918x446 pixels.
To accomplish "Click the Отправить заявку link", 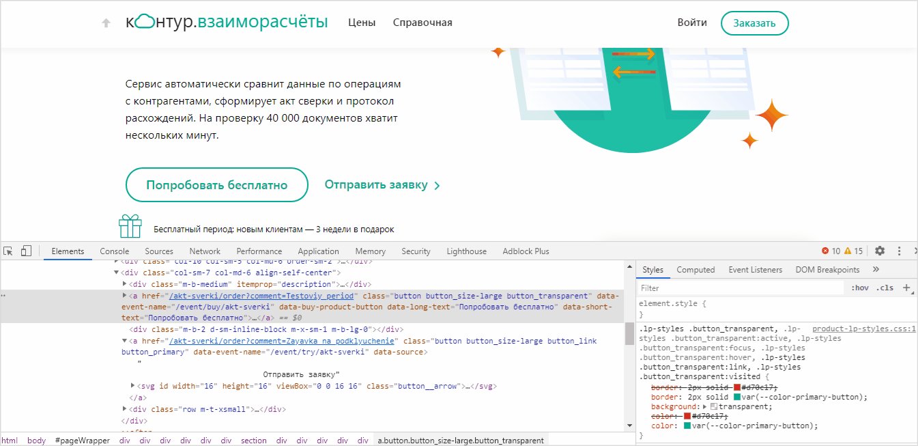I will tap(376, 185).
